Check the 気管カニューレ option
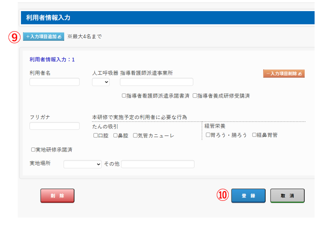 tap(135, 136)
